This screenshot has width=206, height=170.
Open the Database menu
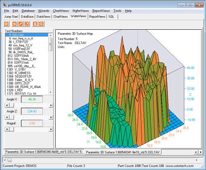pos(28,11)
